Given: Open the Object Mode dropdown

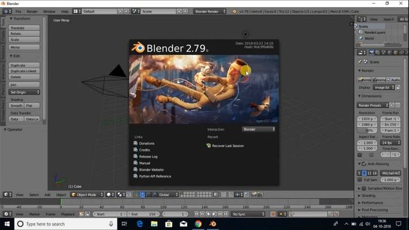Looking at the screenshot, I should (x=87, y=194).
